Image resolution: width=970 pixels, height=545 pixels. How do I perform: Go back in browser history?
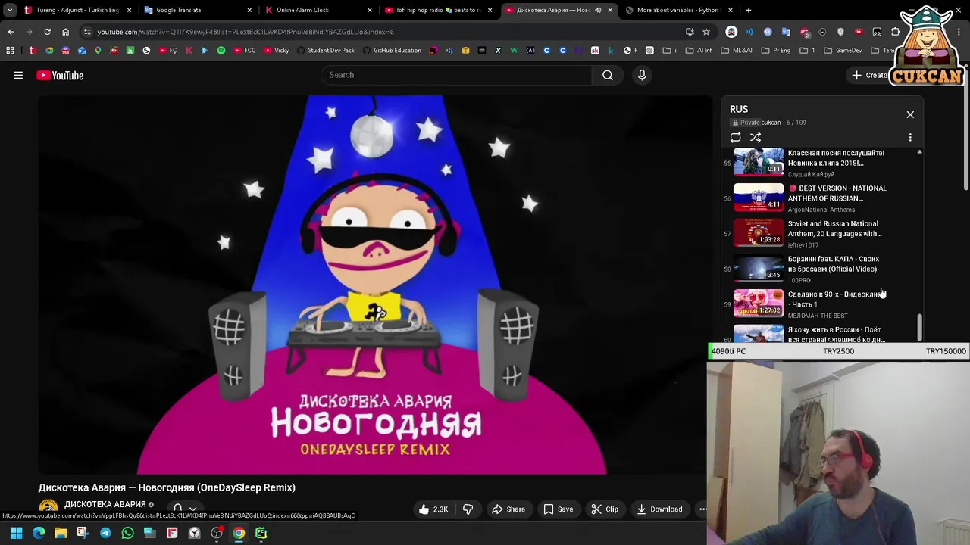tap(11, 32)
